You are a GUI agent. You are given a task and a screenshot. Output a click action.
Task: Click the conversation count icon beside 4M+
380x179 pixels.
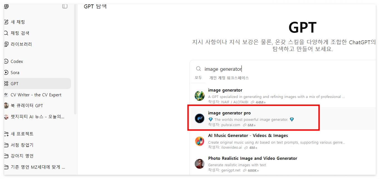click(246, 148)
